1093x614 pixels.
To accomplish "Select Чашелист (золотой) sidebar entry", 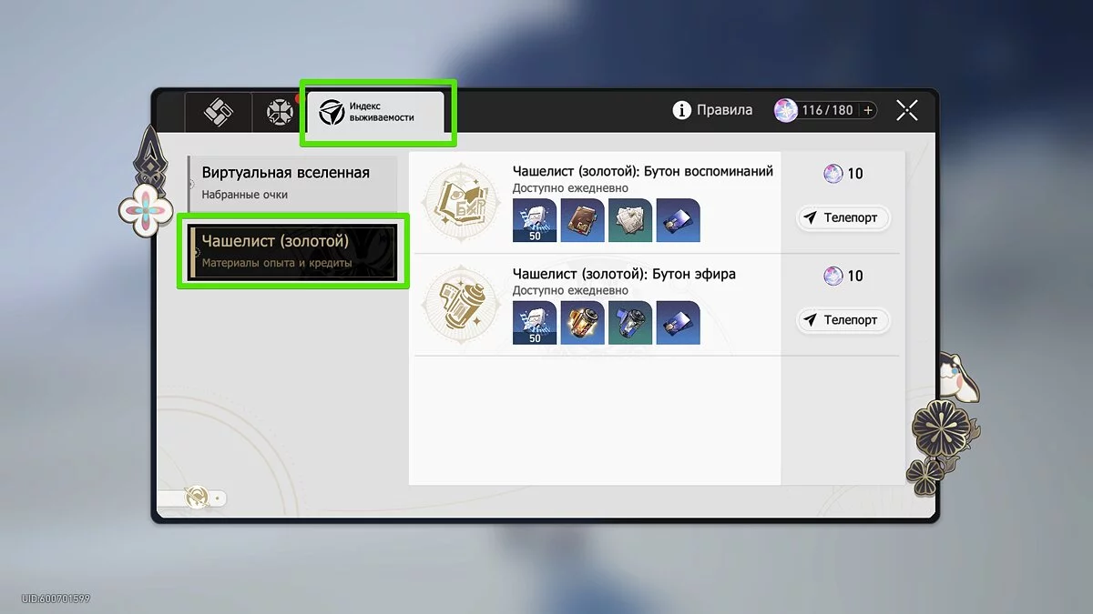I will (292, 253).
